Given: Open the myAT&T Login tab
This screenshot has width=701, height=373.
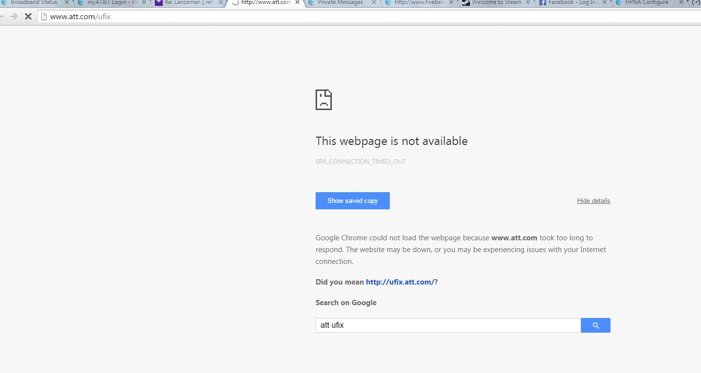Looking at the screenshot, I should 112,2.
